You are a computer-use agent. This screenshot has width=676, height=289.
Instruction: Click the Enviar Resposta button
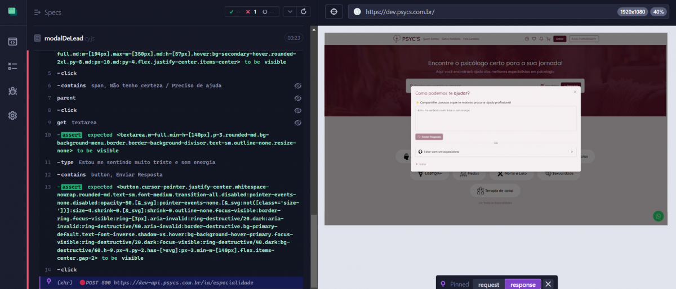pyautogui.click(x=429, y=137)
